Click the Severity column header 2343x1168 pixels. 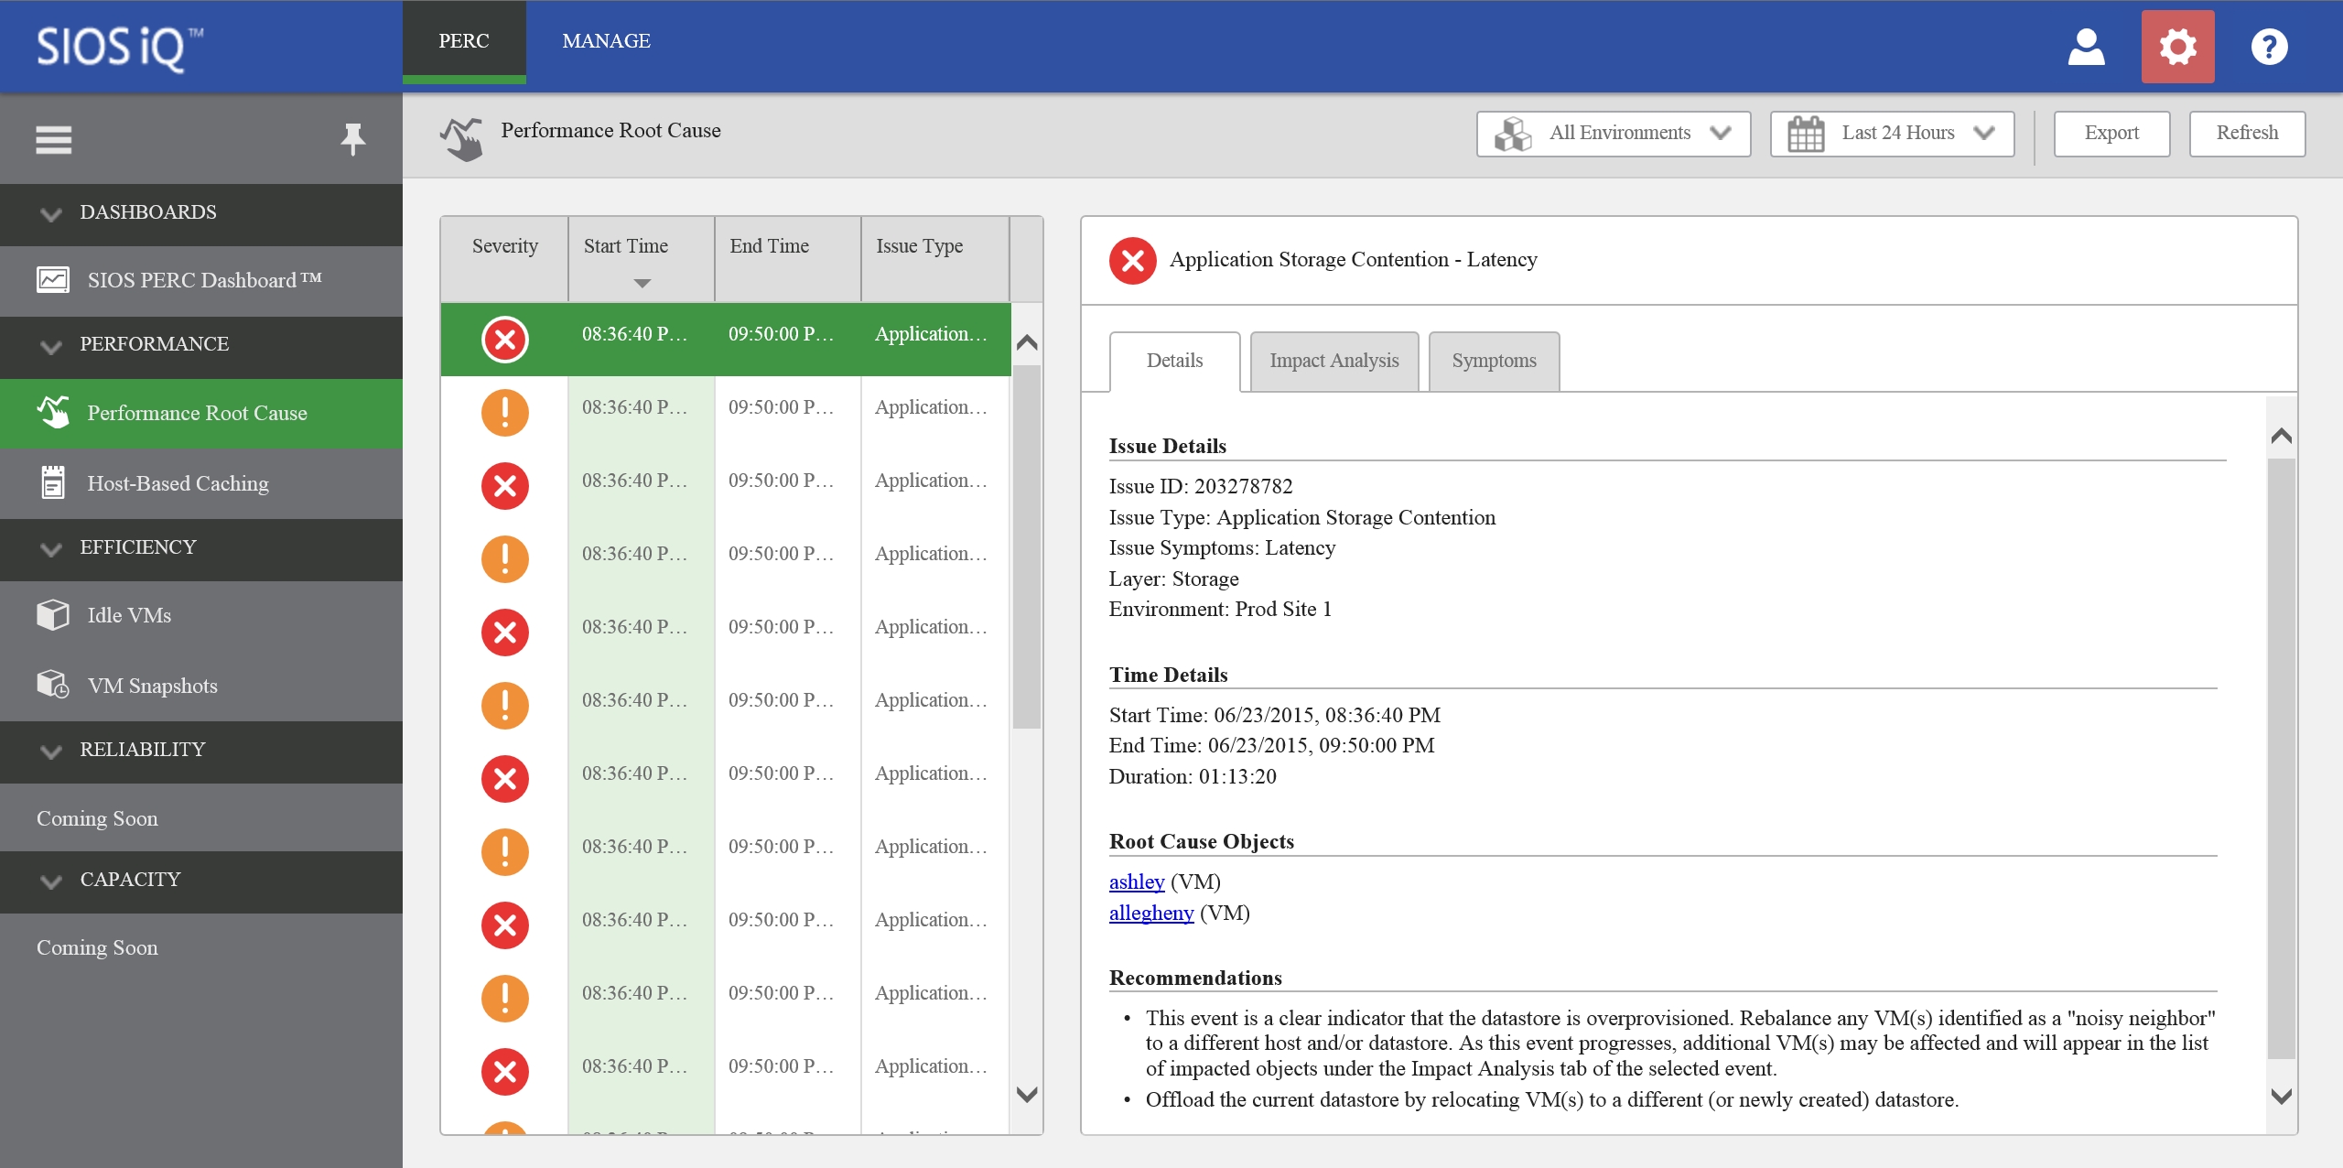click(x=505, y=259)
